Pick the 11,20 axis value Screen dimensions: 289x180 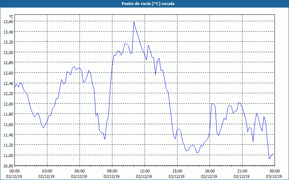(x=8, y=145)
